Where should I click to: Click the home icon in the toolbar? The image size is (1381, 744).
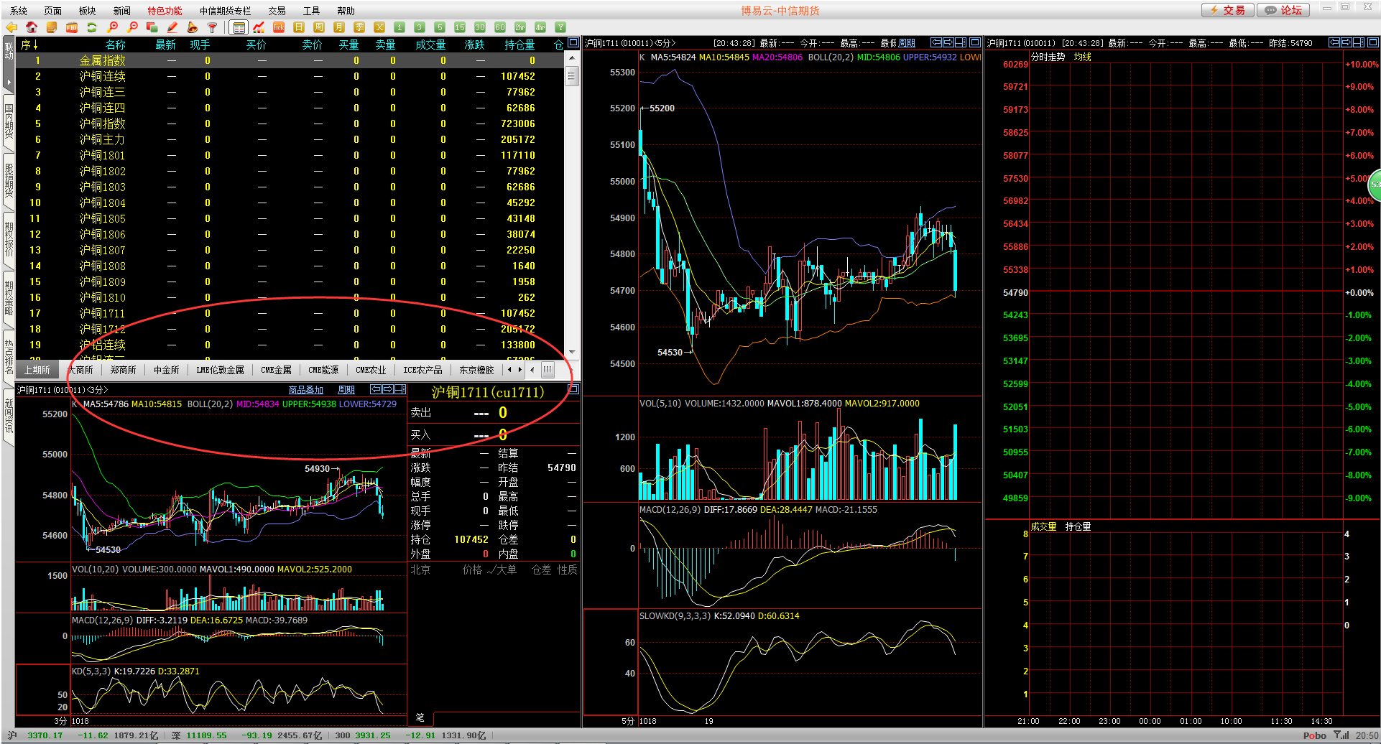[x=32, y=27]
